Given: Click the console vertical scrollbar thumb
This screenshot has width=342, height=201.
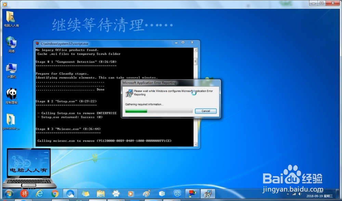Looking at the screenshot, I should pyautogui.click(x=195, y=61).
